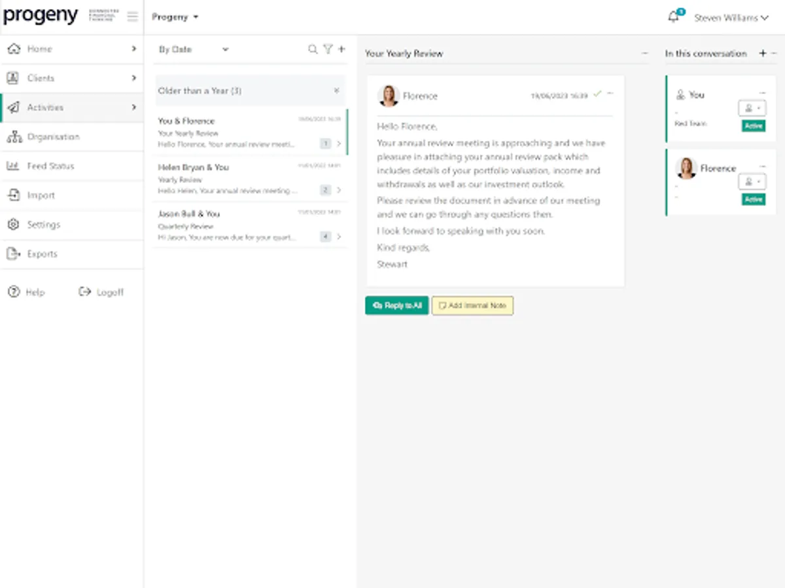Click the Import icon in the sidebar
Viewport: 785px width, 588px height.
pyautogui.click(x=14, y=195)
